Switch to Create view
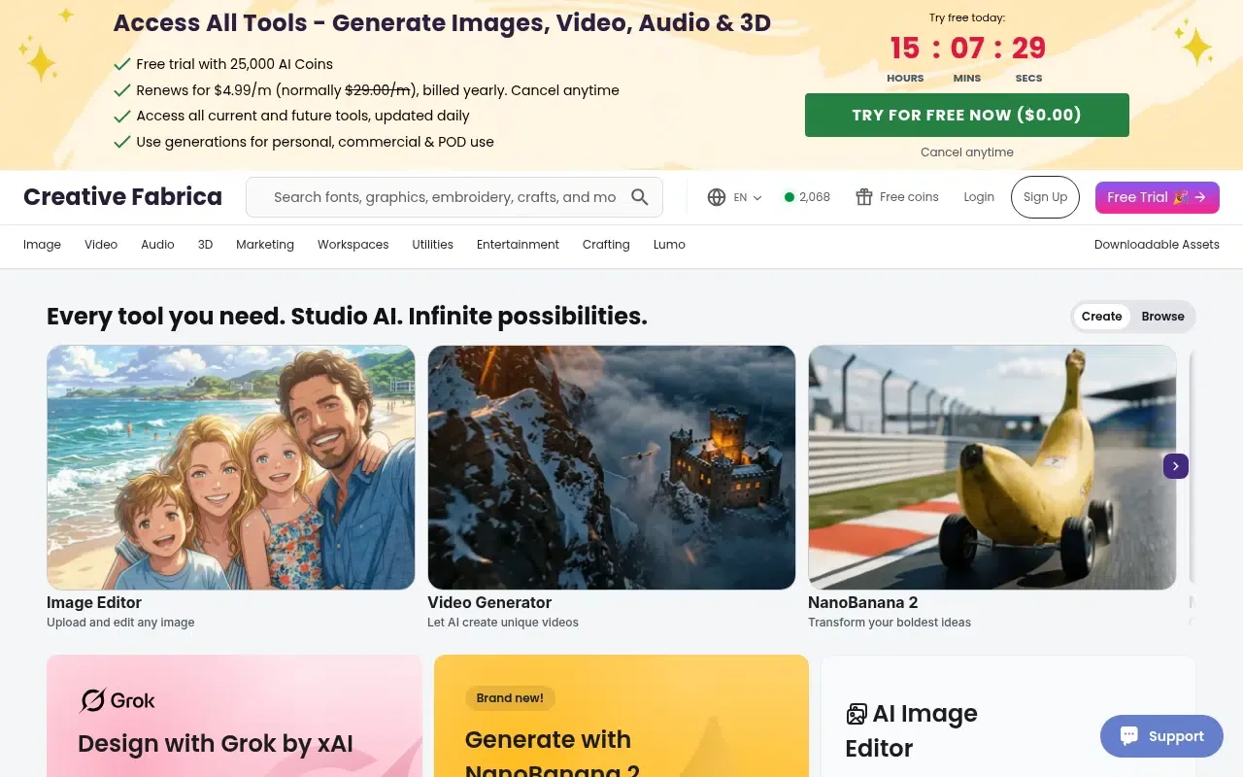 coord(1101,317)
